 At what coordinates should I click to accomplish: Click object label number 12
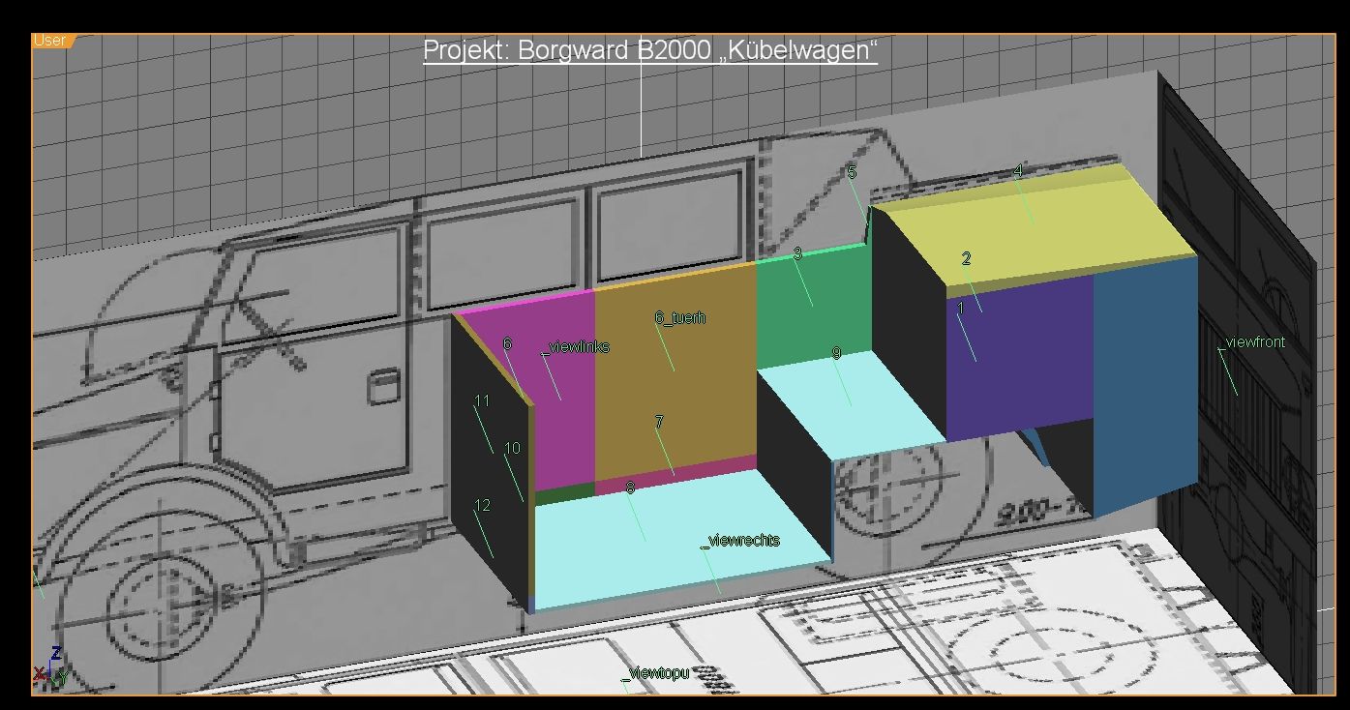point(482,505)
